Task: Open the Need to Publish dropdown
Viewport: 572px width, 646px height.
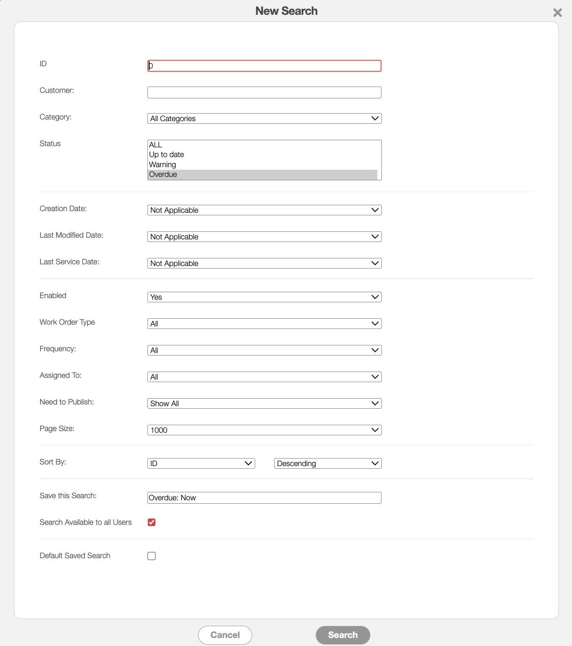Action: tap(264, 404)
